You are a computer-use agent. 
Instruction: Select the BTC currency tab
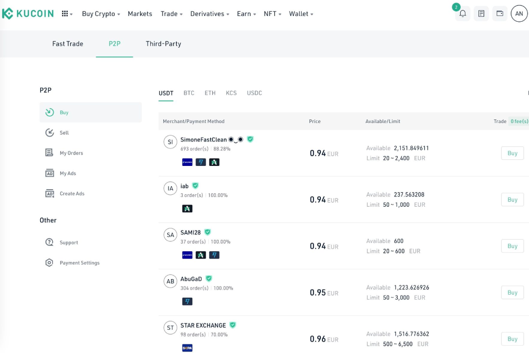coord(189,93)
